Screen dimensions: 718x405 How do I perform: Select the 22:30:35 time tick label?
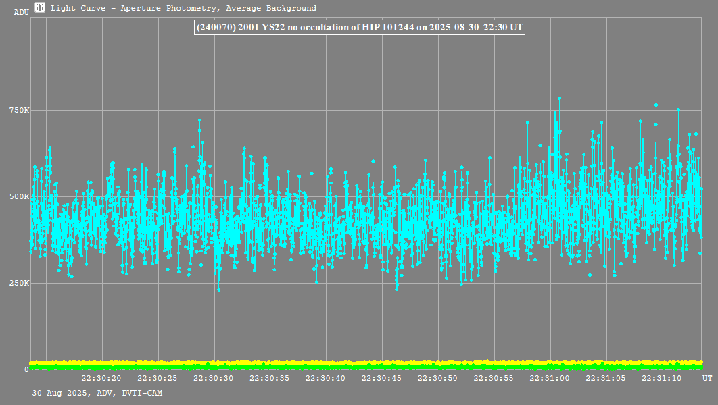[x=270, y=378]
